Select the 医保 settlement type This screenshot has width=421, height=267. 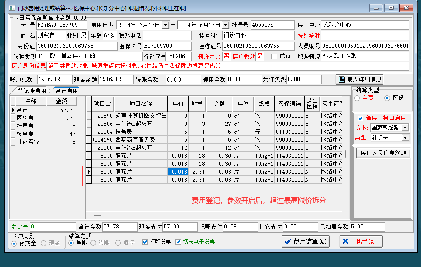pos(387,98)
